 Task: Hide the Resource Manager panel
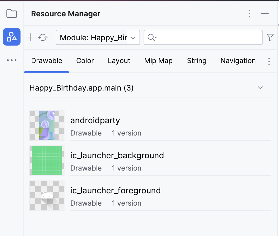click(265, 13)
